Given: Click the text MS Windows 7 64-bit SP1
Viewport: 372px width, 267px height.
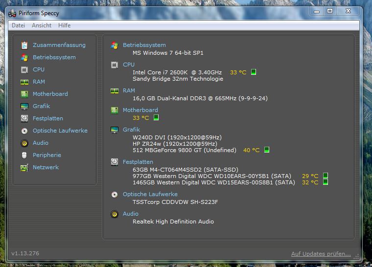Looking at the screenshot, I should coord(168,53).
